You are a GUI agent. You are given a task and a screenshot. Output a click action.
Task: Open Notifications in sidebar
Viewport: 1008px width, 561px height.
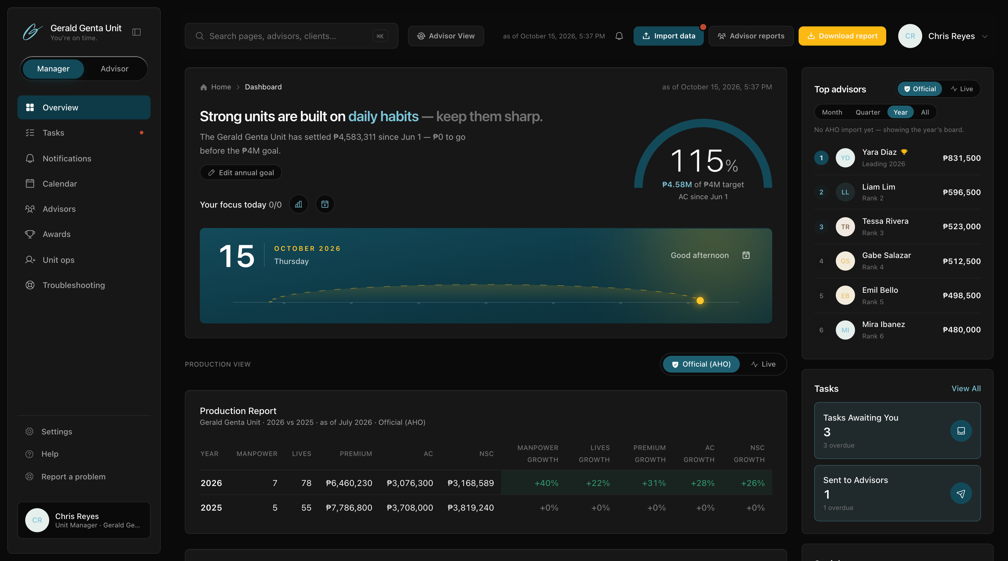tap(84, 158)
